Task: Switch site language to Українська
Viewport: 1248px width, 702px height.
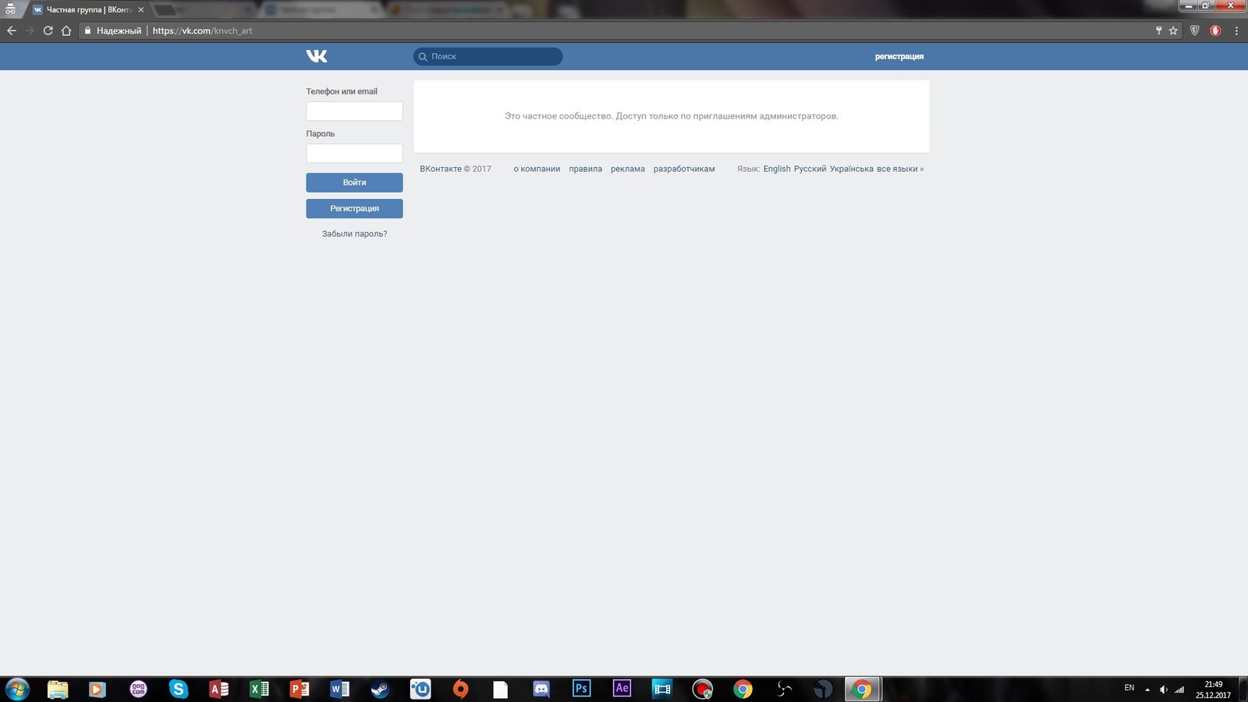Action: [x=852, y=168]
